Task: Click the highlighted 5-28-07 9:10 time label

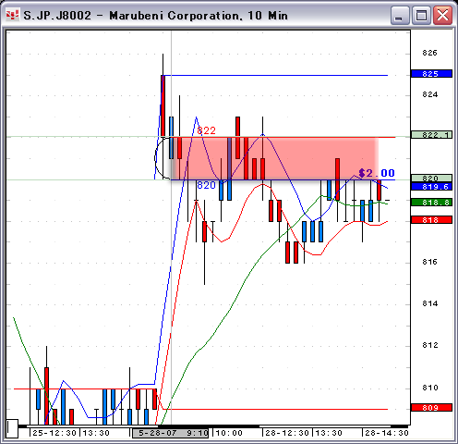Action: coord(171,433)
